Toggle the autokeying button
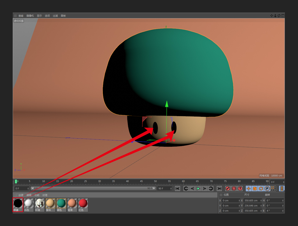The width and height of the screenshot is (298, 226). [234, 188]
